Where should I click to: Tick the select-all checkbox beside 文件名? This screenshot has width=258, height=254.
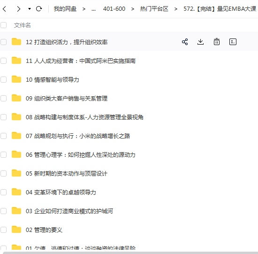(x=3, y=25)
